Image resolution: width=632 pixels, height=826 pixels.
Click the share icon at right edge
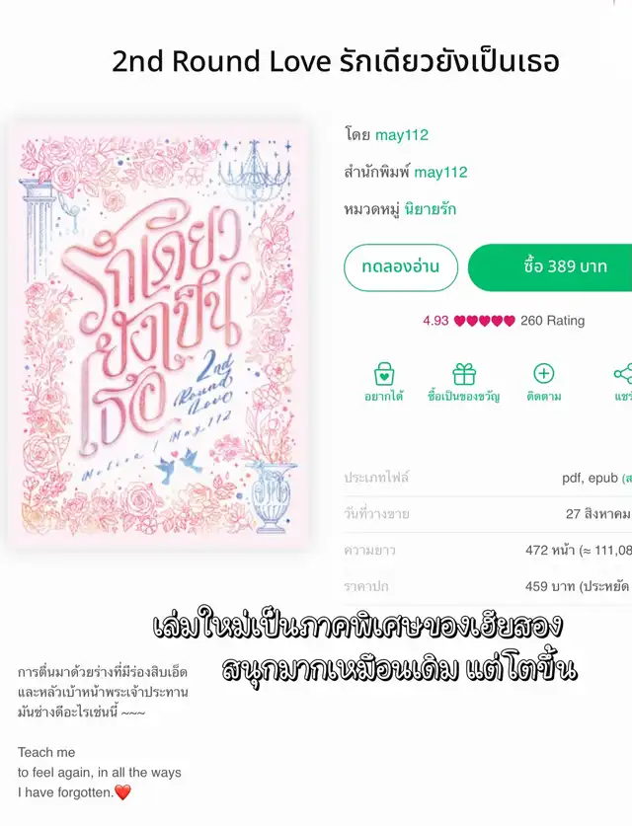pos(623,373)
